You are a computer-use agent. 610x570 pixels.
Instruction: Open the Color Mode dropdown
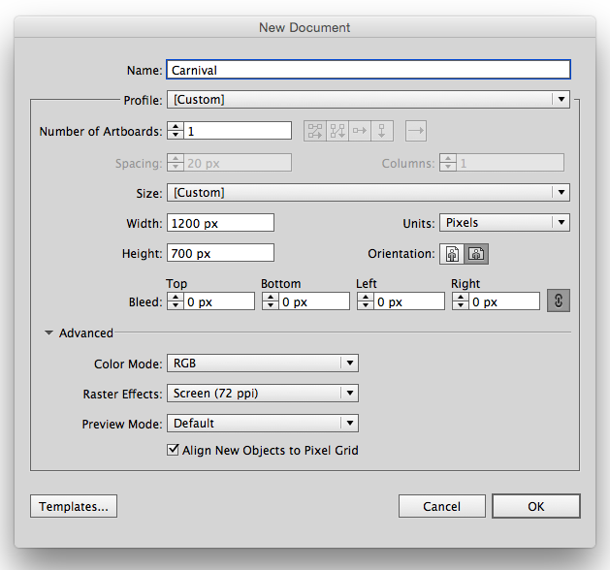(263, 364)
